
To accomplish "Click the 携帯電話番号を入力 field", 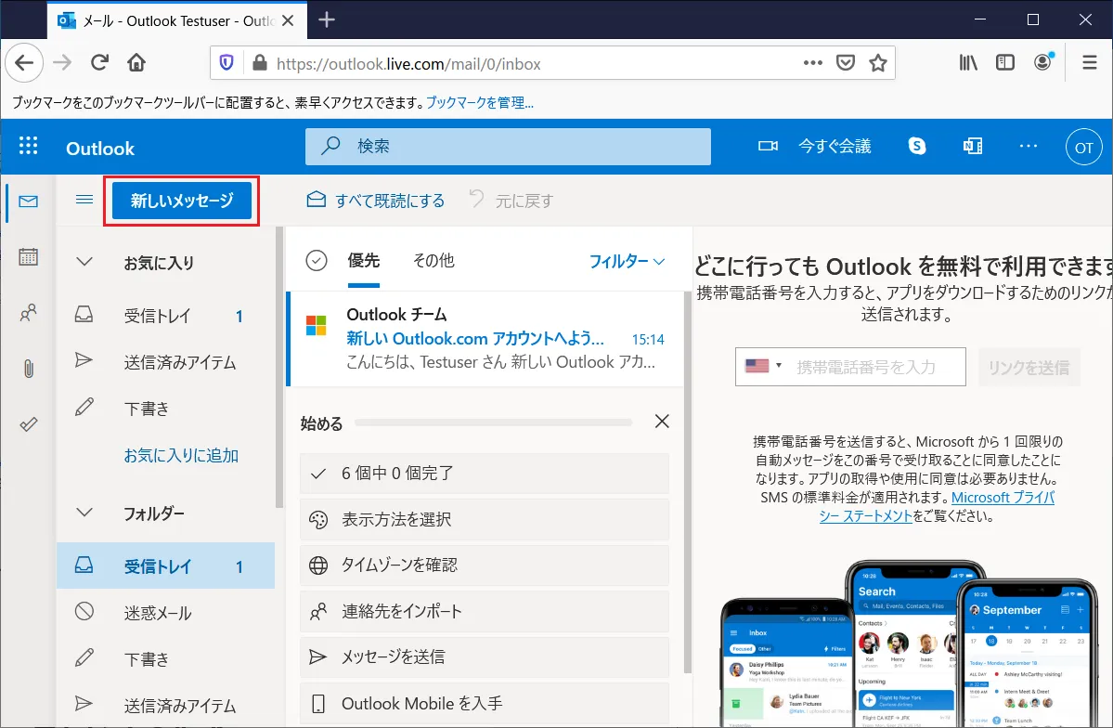I will point(877,367).
